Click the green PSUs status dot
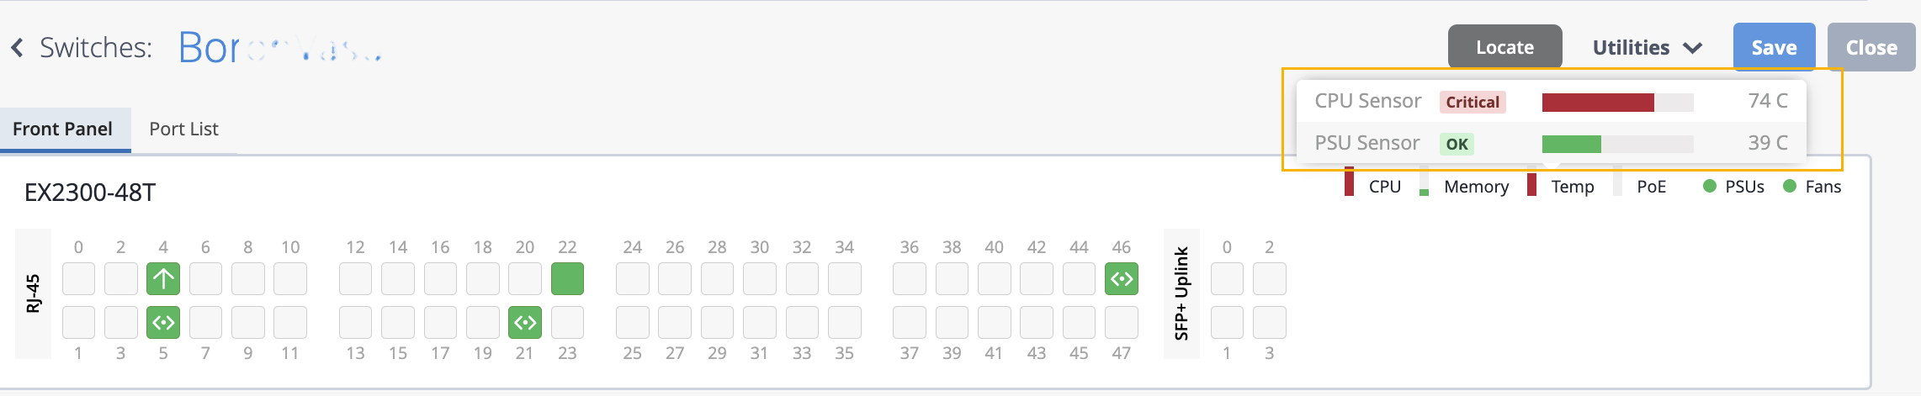Screen dimensions: 1921x396 (1709, 187)
